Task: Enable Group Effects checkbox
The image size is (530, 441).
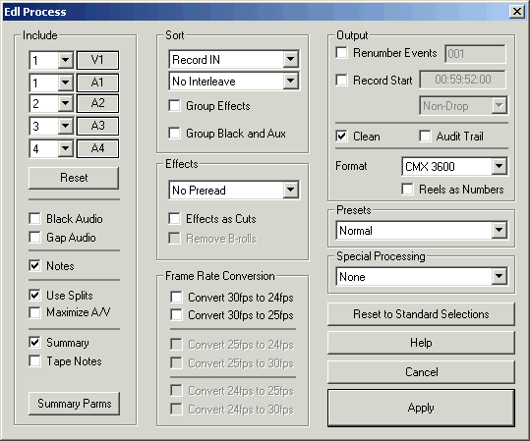Action: coord(174,106)
